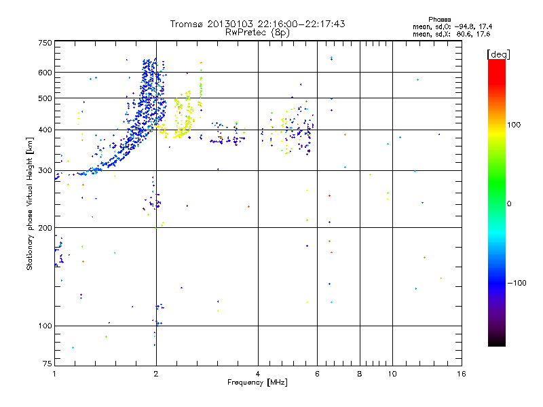Click the "600" height tick label
The image size is (543, 407).
[x=45, y=73]
